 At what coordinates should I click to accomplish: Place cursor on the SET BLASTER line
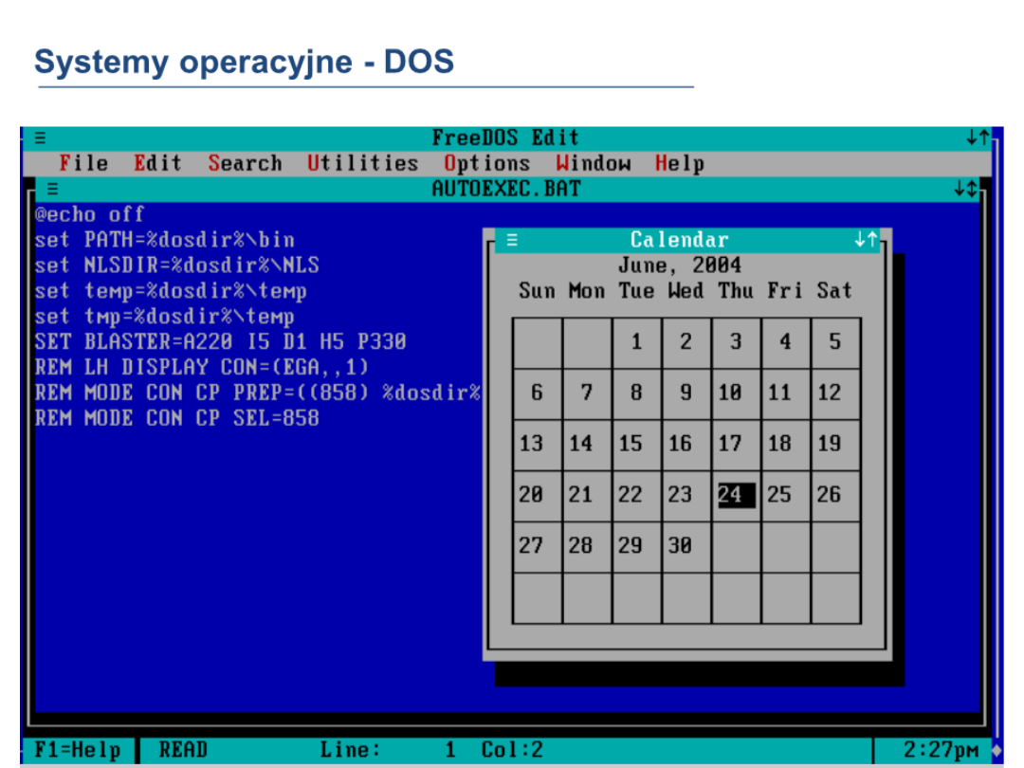coord(220,341)
